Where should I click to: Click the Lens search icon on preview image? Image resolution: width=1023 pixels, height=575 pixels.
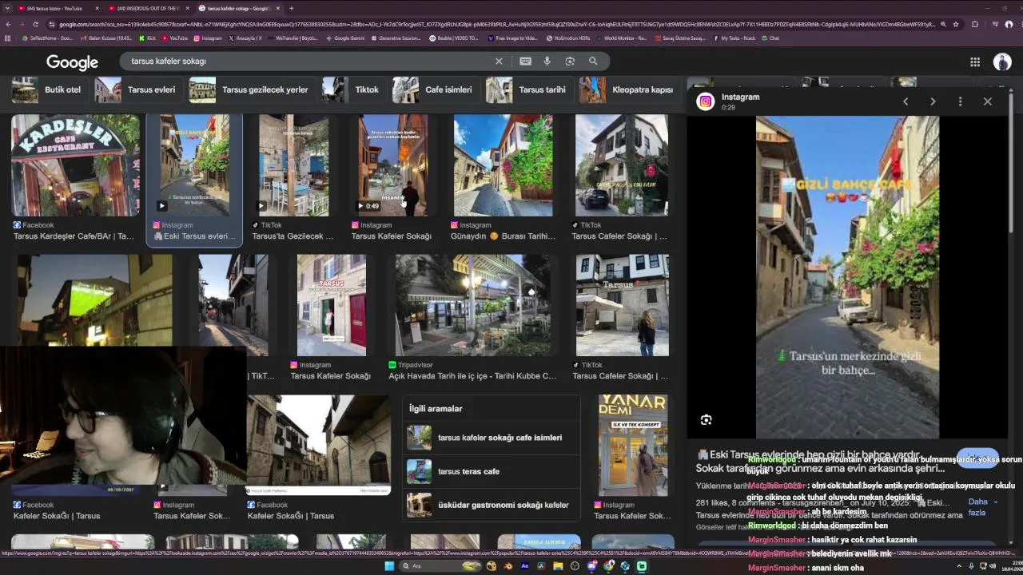[x=706, y=420]
